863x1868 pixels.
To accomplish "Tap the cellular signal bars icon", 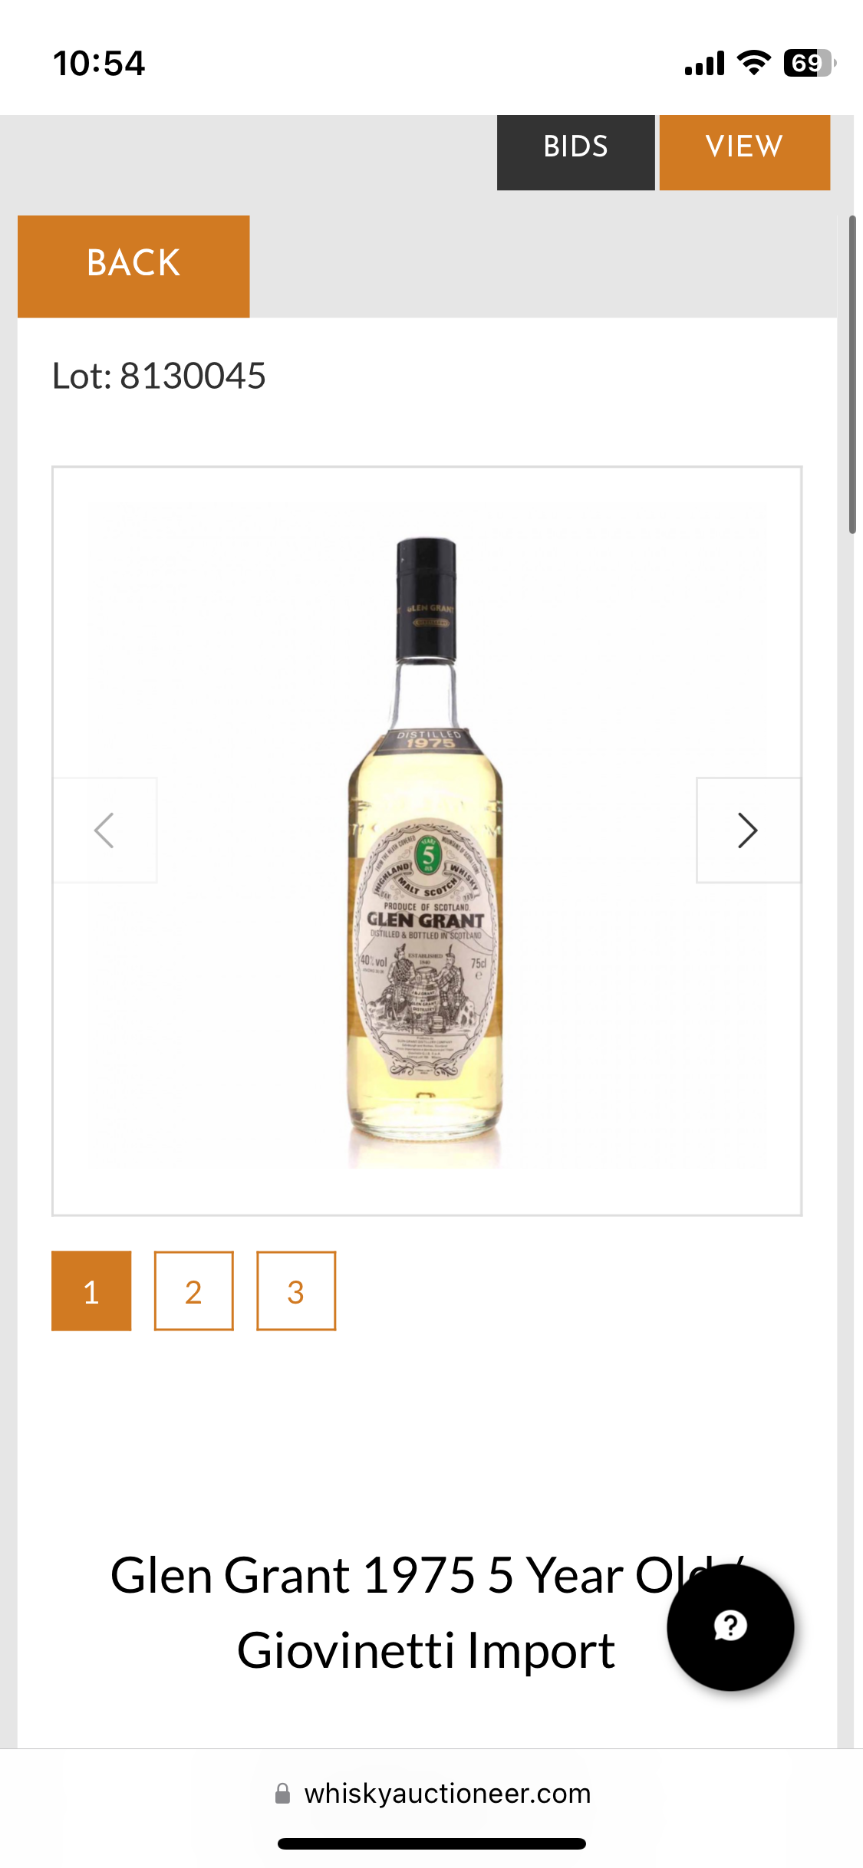I will pos(704,64).
